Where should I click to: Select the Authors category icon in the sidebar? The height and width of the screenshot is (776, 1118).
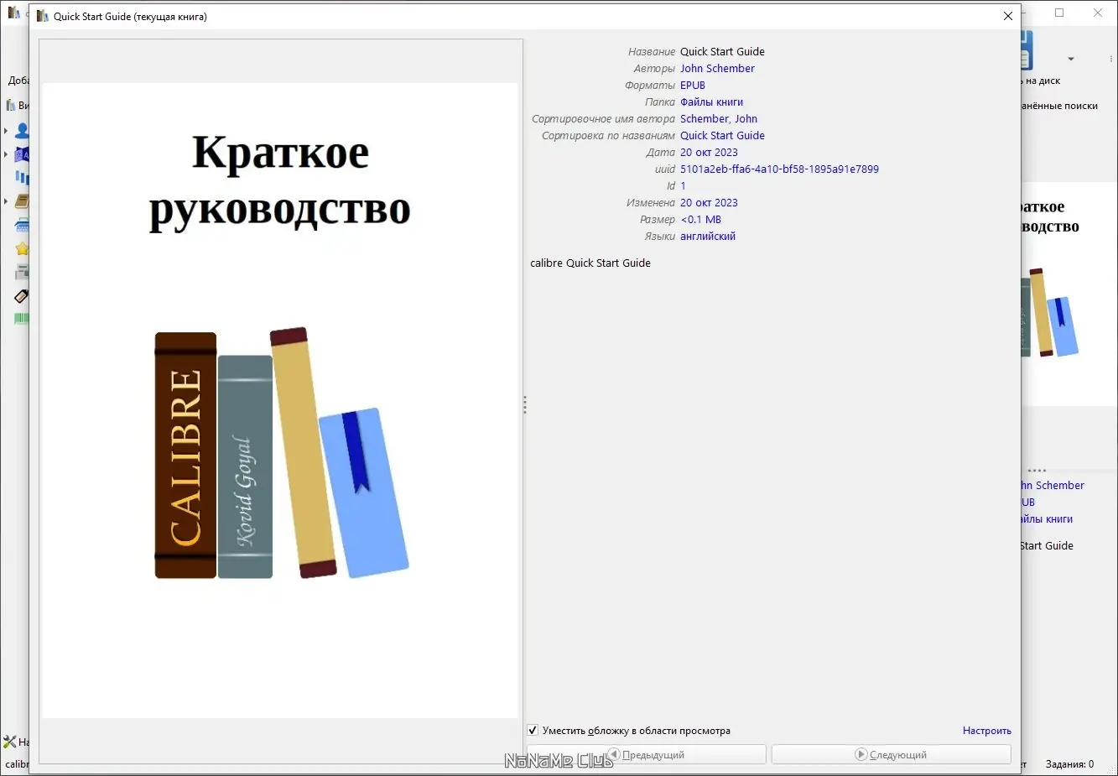click(22, 130)
